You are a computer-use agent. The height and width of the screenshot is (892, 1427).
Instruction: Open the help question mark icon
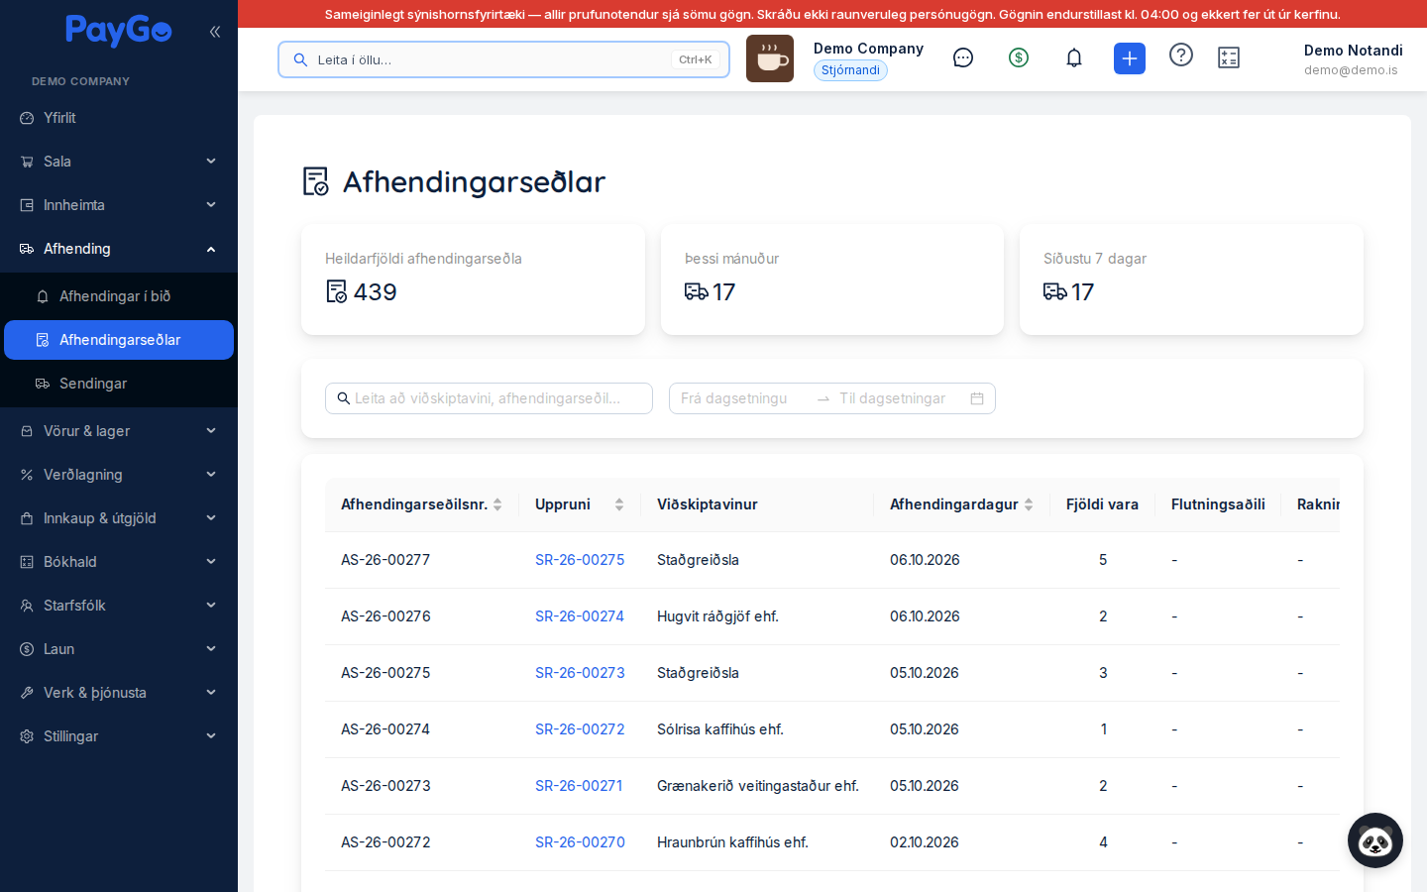pos(1181,56)
